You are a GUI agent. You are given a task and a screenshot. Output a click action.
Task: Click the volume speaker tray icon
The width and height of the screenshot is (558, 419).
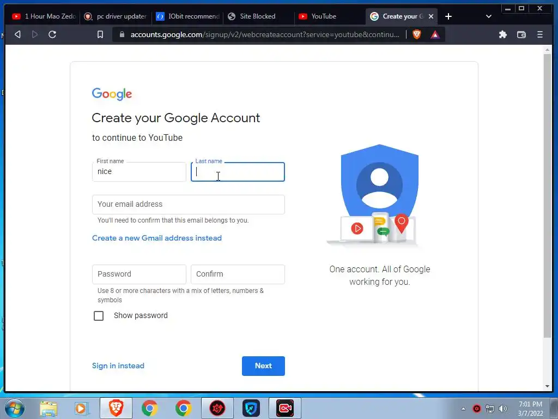coord(503,409)
